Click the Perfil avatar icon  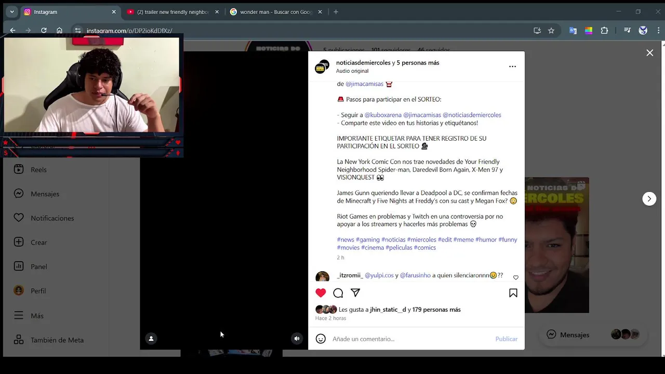(19, 290)
